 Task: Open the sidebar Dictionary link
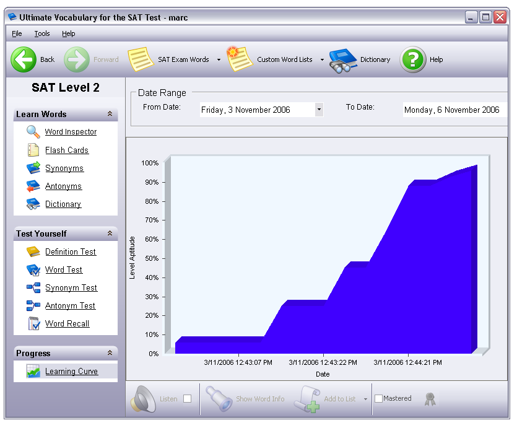click(x=63, y=204)
